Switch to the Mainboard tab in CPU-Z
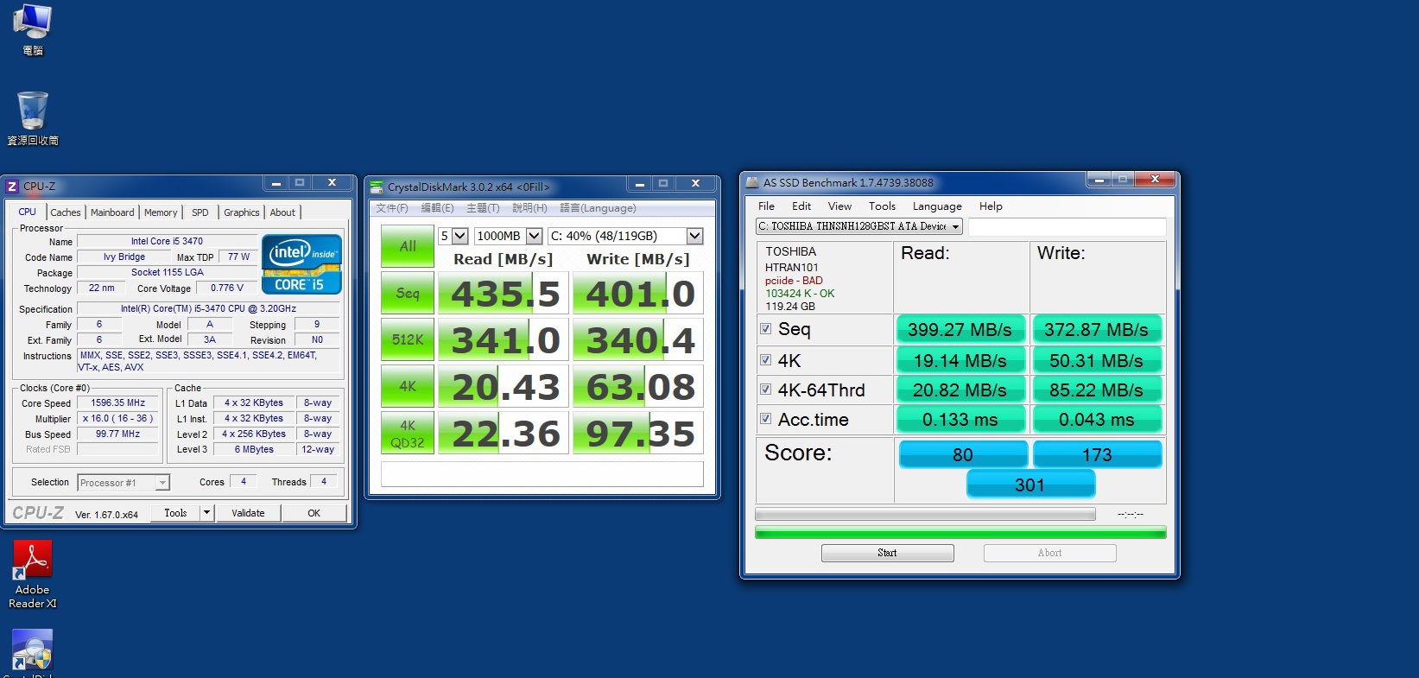 pyautogui.click(x=112, y=212)
